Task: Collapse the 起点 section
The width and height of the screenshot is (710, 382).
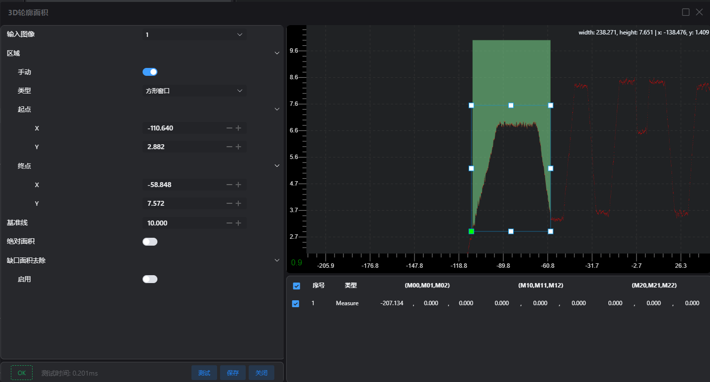Action: [277, 109]
